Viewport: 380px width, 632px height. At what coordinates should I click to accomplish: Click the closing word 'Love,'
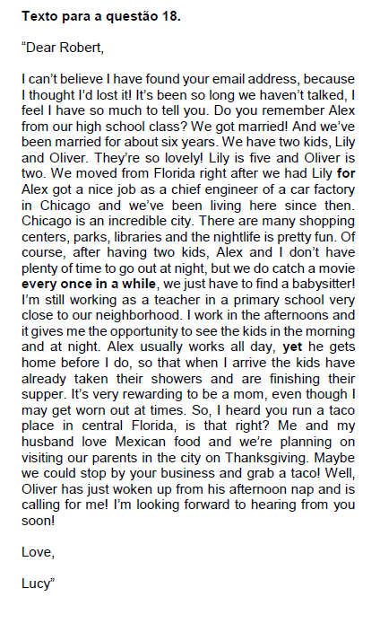pos(38,552)
